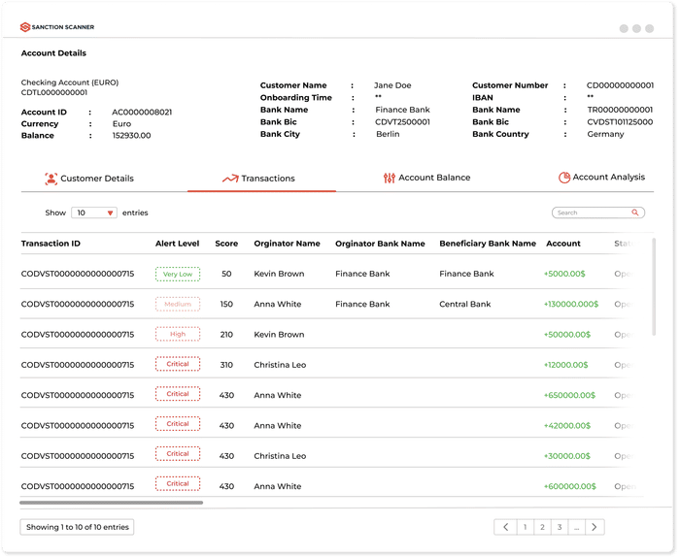Click customer name Jane Doe
The height and width of the screenshot is (557, 680).
pyautogui.click(x=392, y=85)
